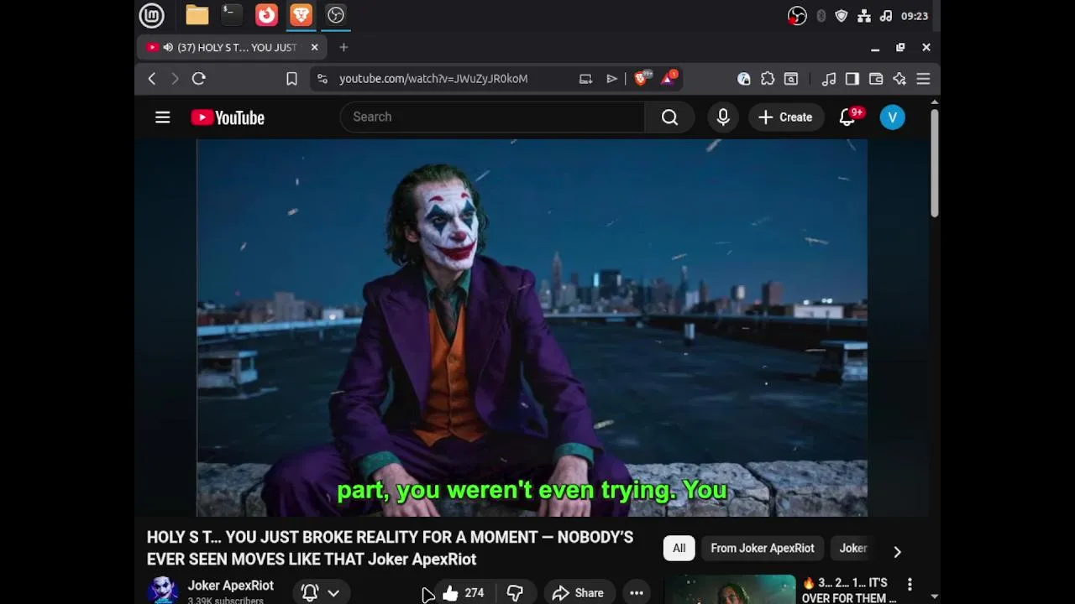
Task: Open OBS Studio from the taskbar
Action: [x=336, y=15]
